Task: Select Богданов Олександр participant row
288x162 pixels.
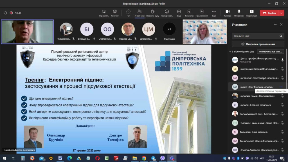Action: coord(258,78)
